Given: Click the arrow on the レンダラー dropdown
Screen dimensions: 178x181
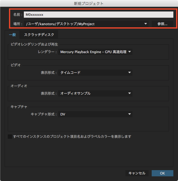Looking at the screenshot, I should pos(129,52).
